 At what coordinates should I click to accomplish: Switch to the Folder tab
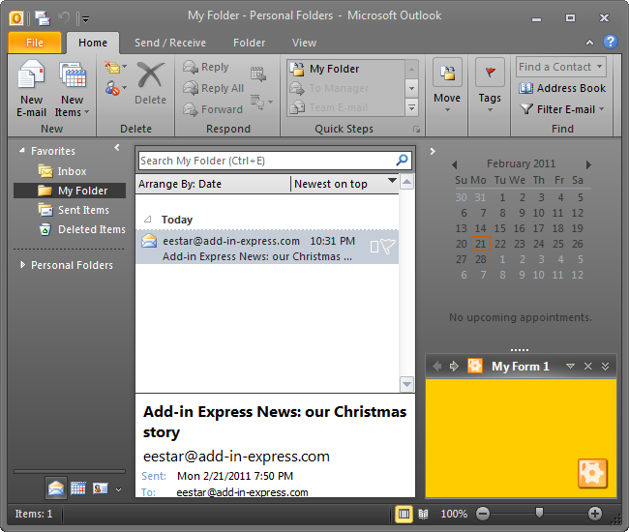[x=249, y=43]
